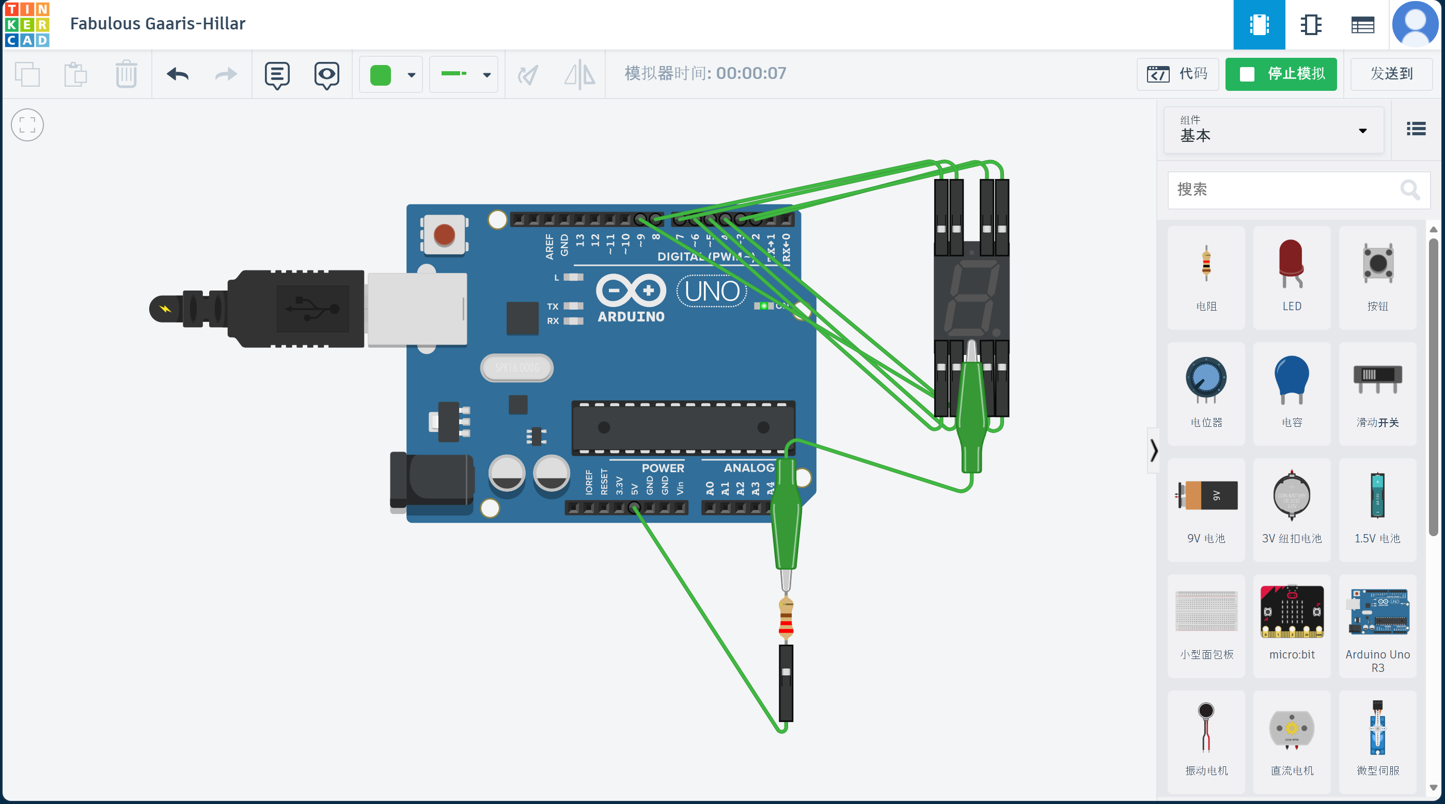Viewport: 1445px width, 804px height.
Task: Click the search magnifier icon
Action: [x=1410, y=189]
